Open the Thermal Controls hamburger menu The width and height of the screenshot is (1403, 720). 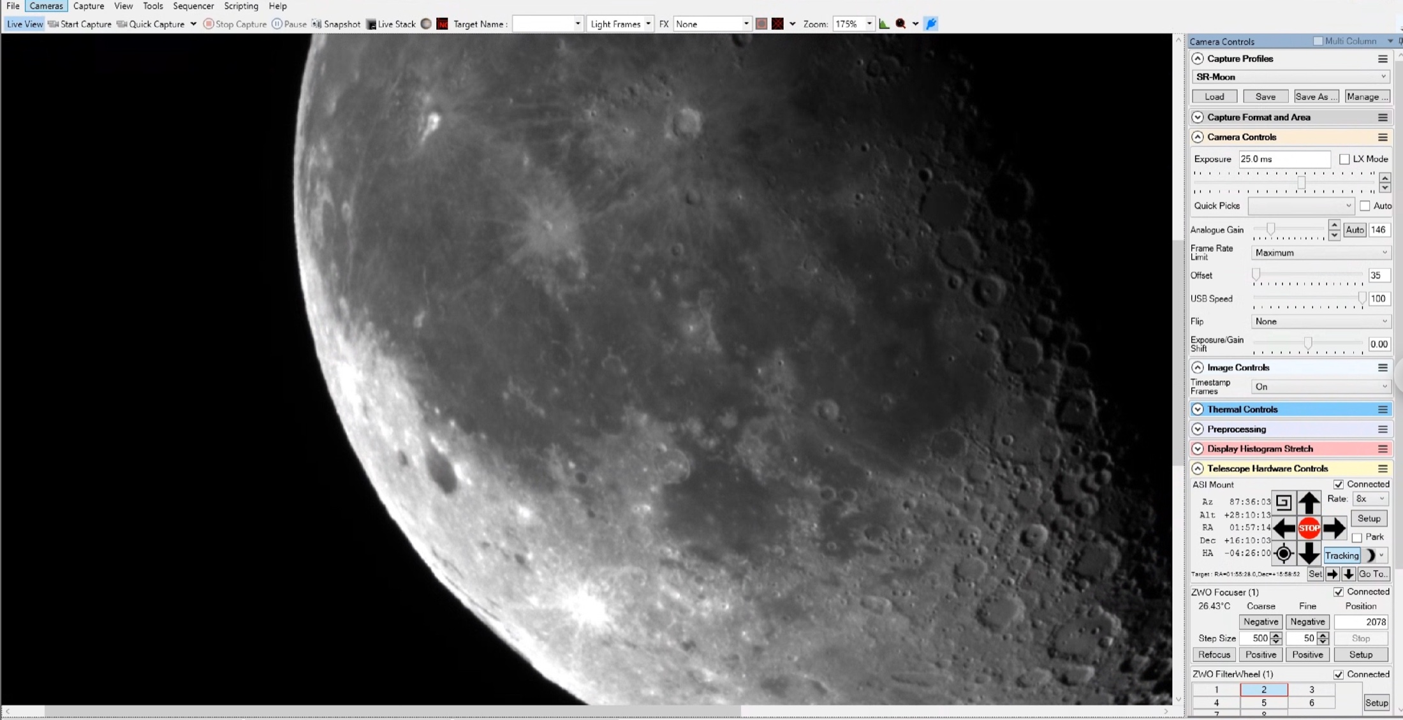click(1383, 409)
